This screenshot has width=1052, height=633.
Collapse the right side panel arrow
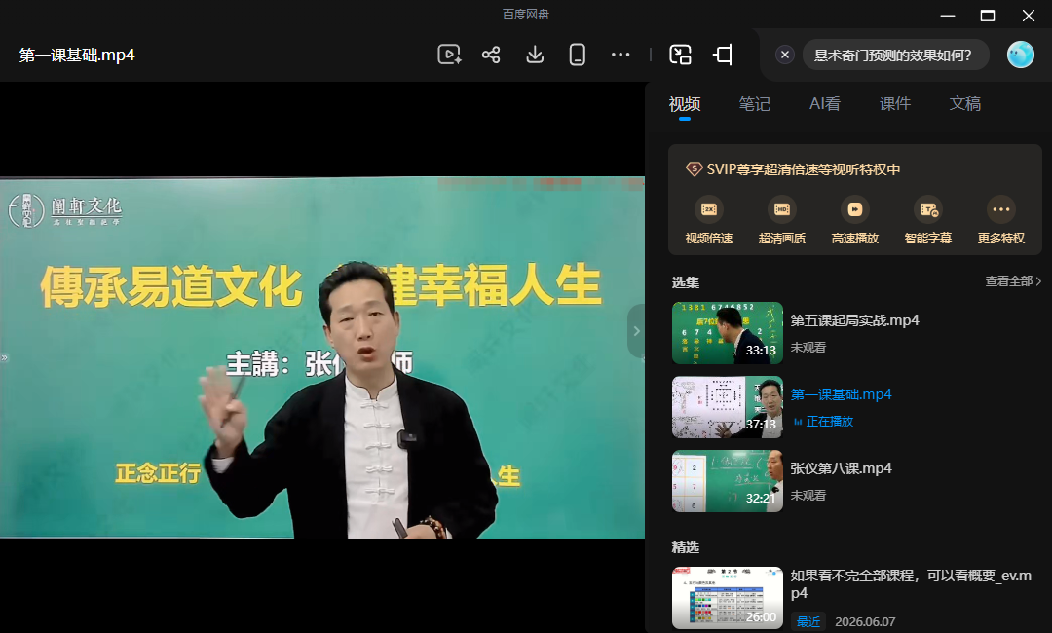636,331
